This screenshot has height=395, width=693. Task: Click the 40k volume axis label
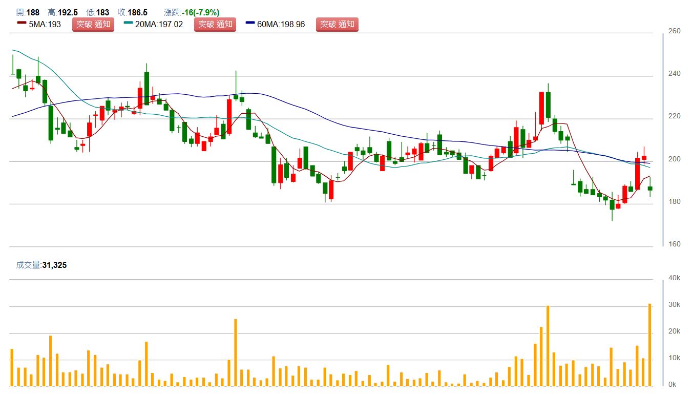point(675,278)
